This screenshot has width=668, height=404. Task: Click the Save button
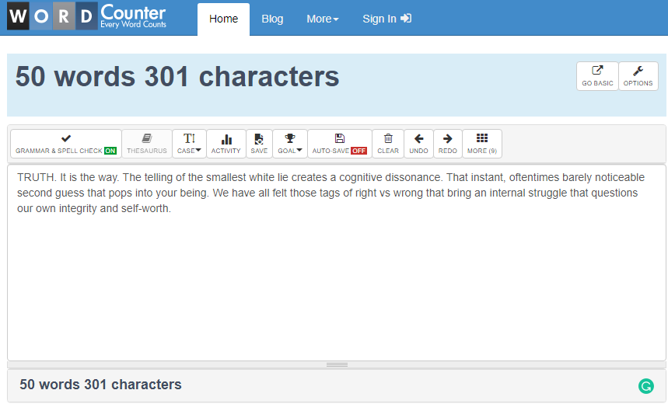(x=259, y=144)
